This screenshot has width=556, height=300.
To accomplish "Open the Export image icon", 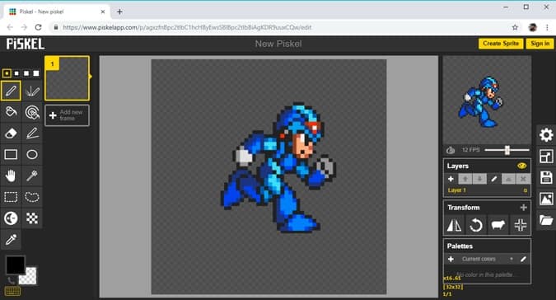I will 546,199.
